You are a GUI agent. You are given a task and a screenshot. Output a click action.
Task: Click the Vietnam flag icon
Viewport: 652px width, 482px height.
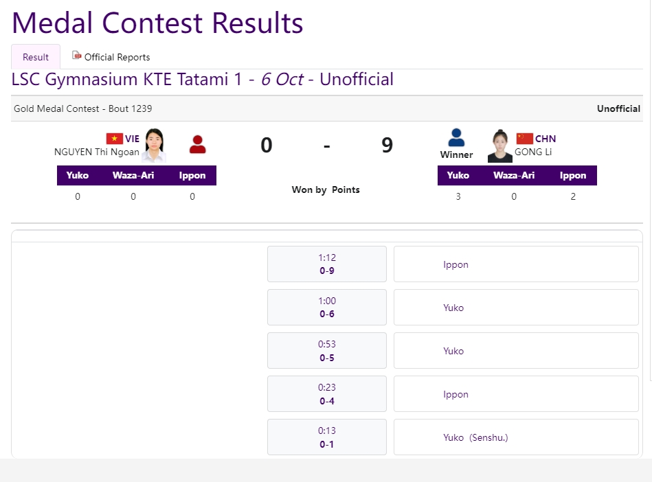(x=114, y=139)
